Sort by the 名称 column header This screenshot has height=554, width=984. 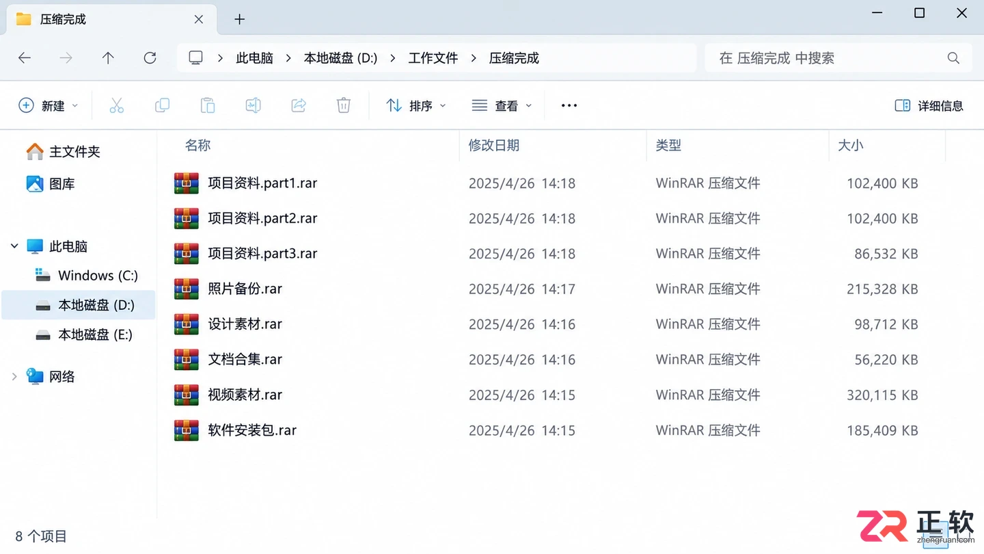pos(197,145)
